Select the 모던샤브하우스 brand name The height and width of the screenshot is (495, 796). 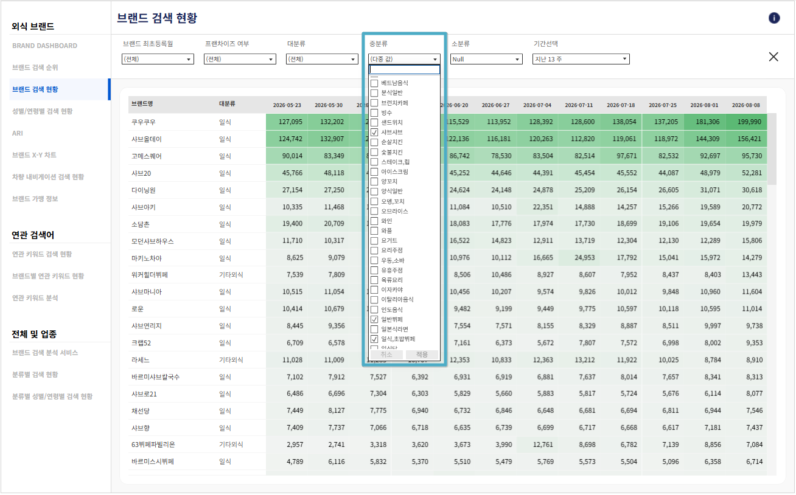tap(152, 241)
